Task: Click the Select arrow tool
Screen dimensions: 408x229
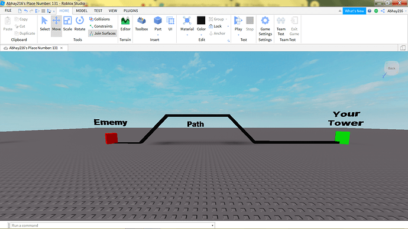Action: [x=44, y=24]
